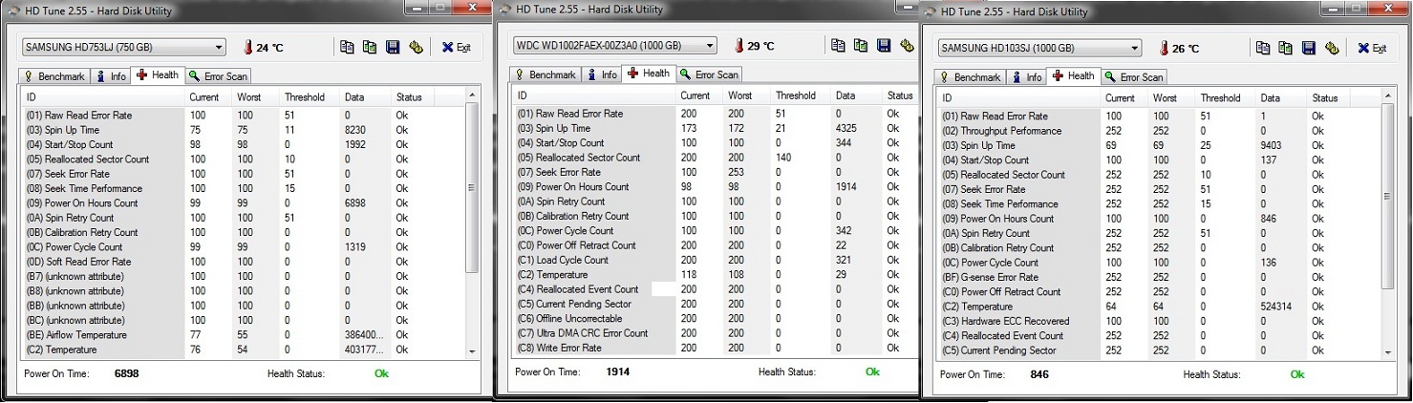Click data value 524314 in Temperature row
Screen dimensions: 1413x403
pyautogui.click(x=1277, y=307)
